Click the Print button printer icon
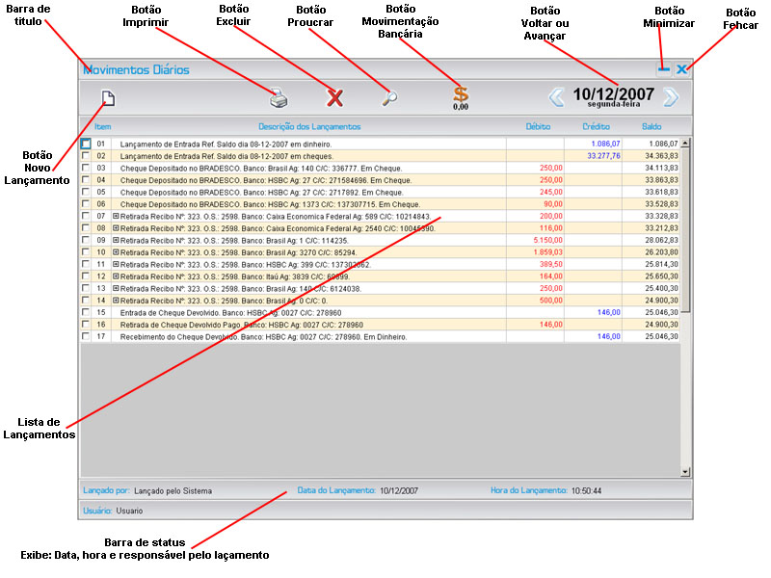Viewport: 771px width, 578px height. tap(278, 96)
